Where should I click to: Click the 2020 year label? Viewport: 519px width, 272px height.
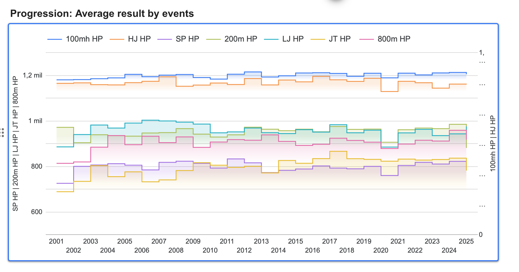click(x=381, y=250)
